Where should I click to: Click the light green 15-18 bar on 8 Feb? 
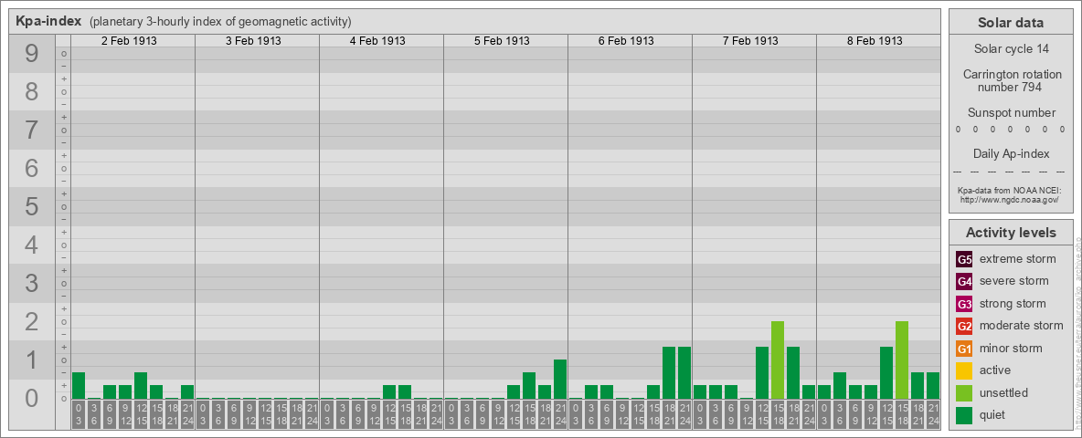click(902, 360)
